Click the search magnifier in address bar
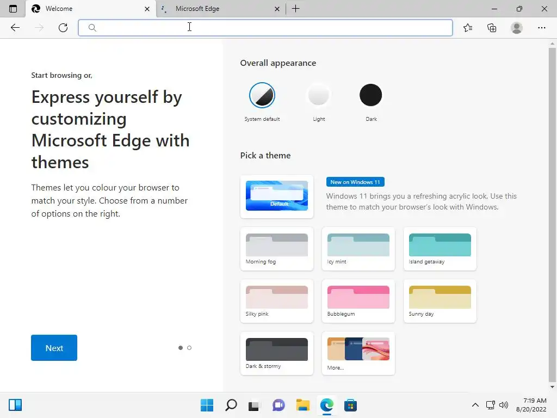Image resolution: width=557 pixels, height=418 pixels. point(92,28)
